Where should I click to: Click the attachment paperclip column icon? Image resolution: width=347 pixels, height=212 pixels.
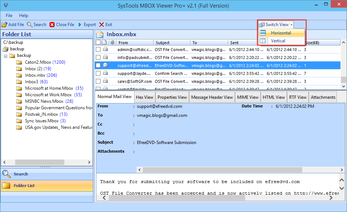112,42
